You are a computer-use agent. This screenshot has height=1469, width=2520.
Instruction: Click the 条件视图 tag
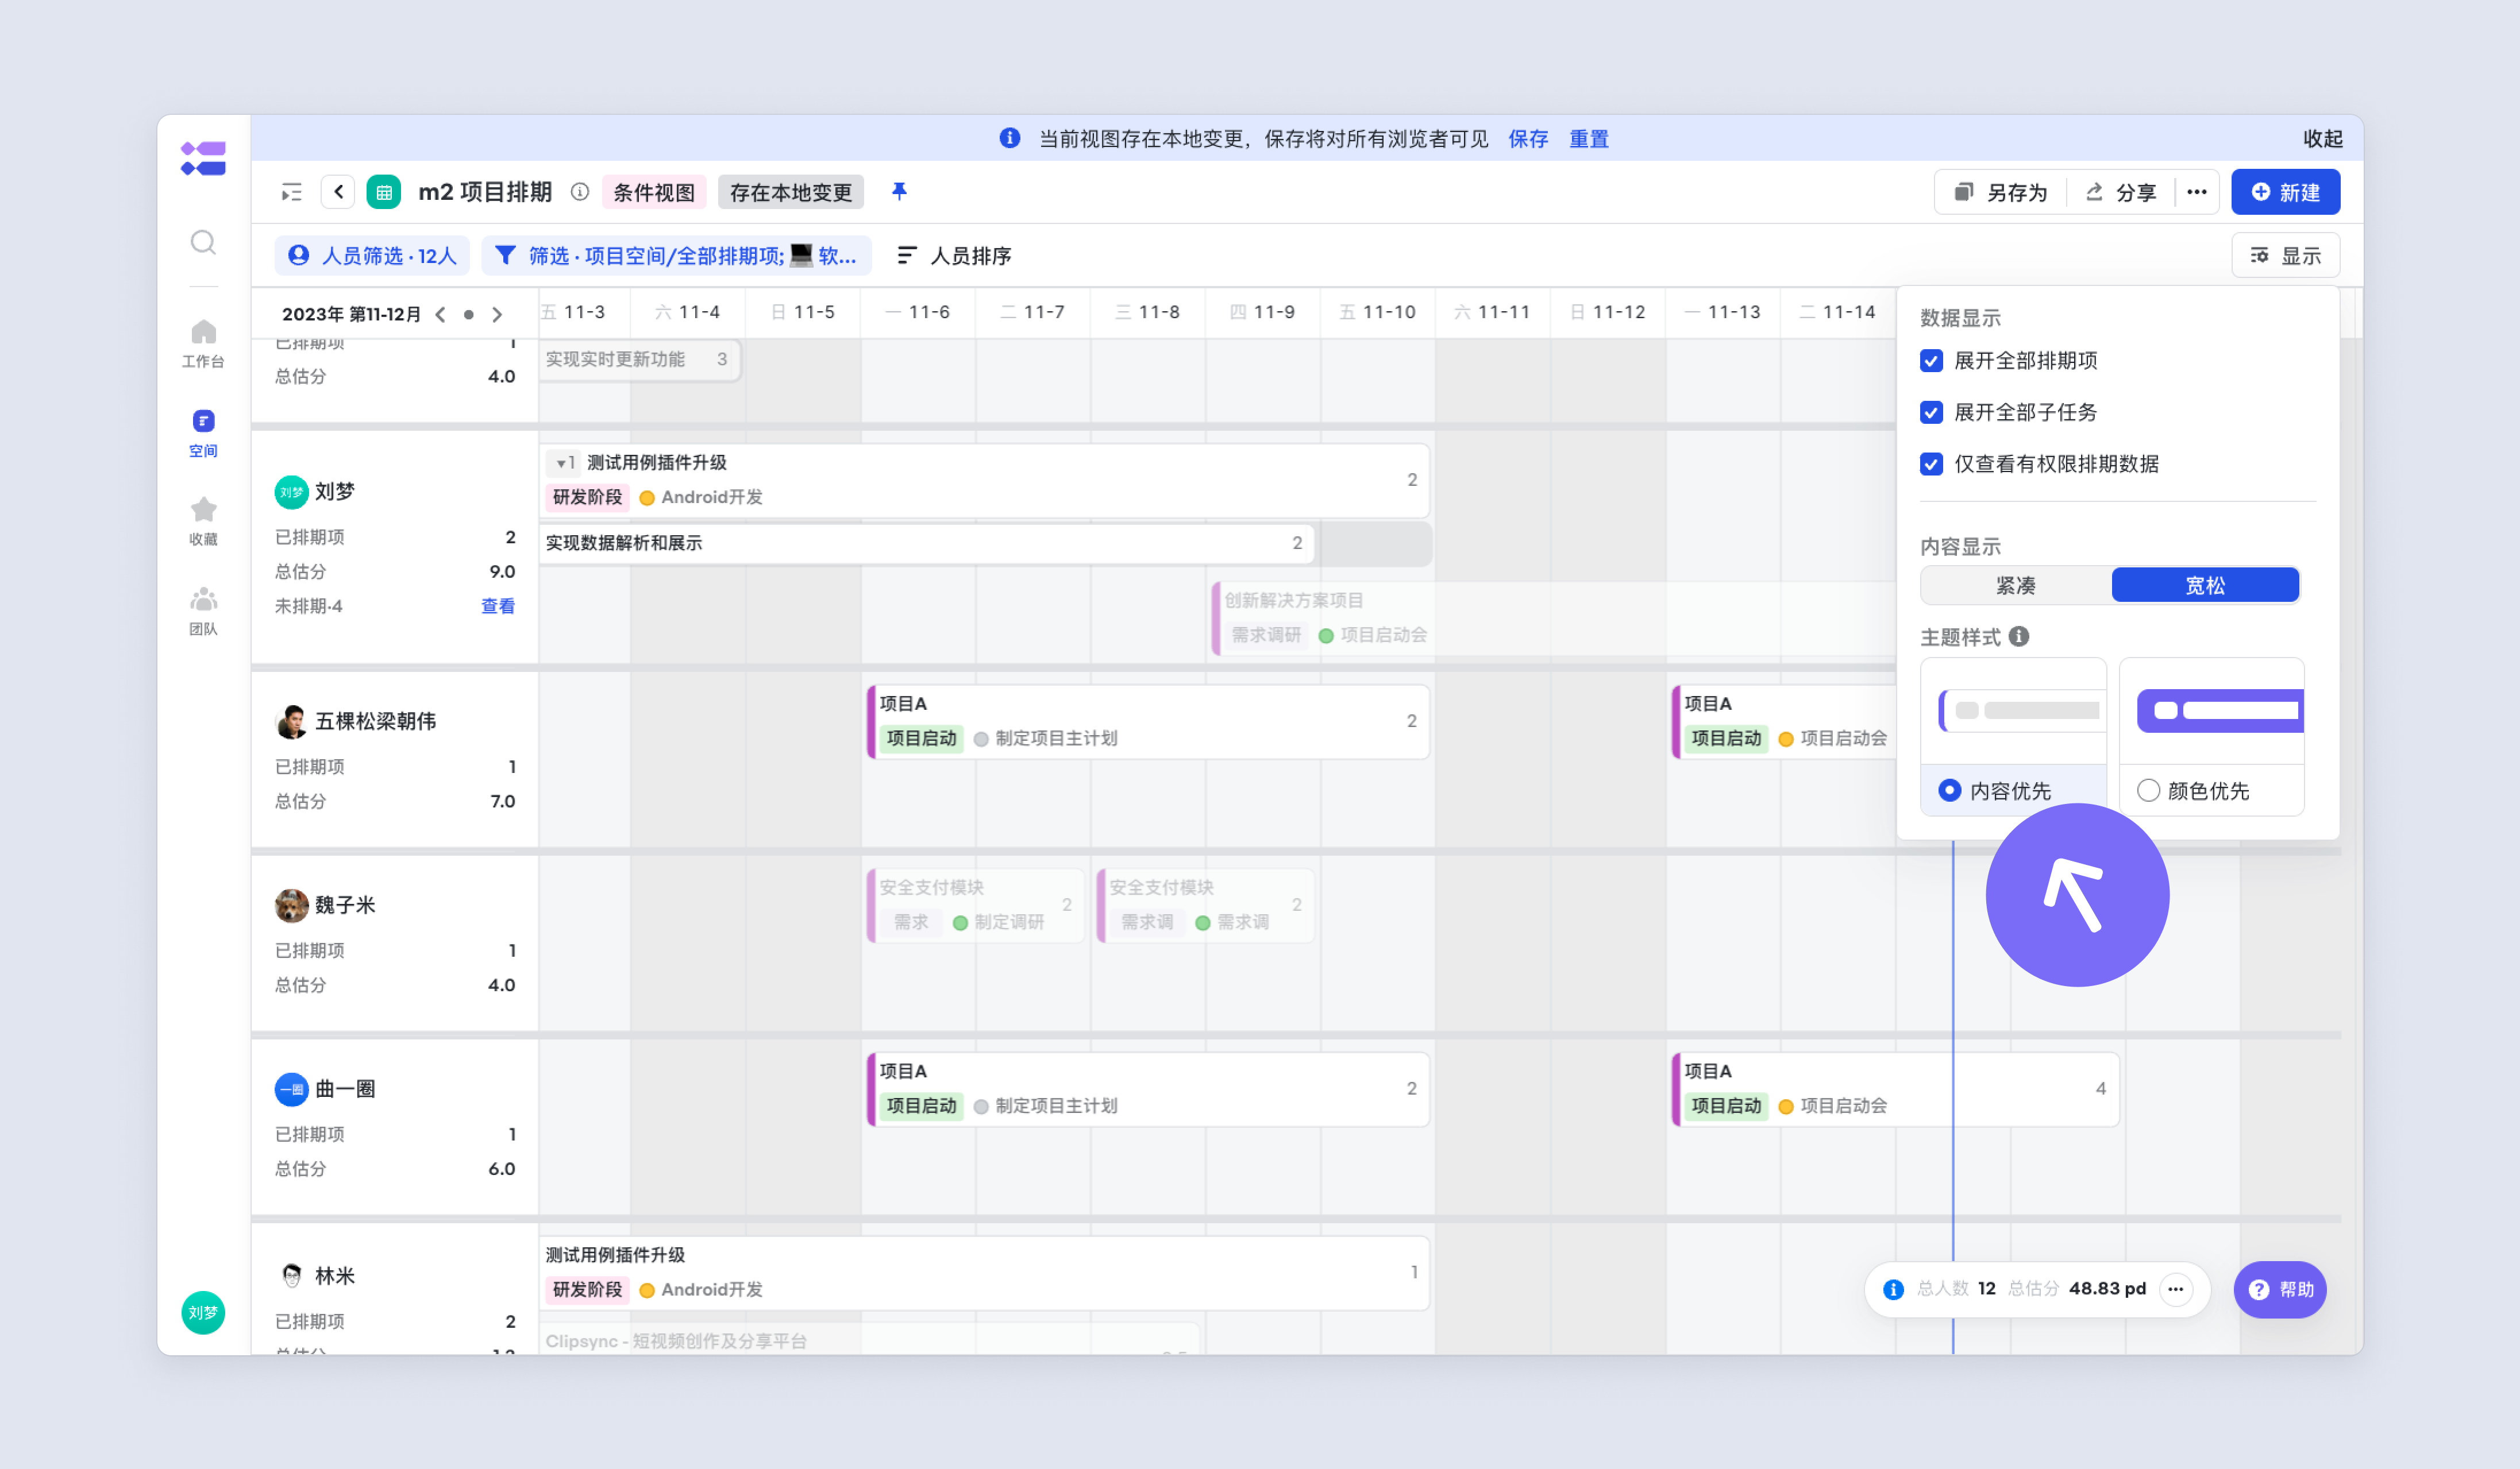(x=654, y=192)
